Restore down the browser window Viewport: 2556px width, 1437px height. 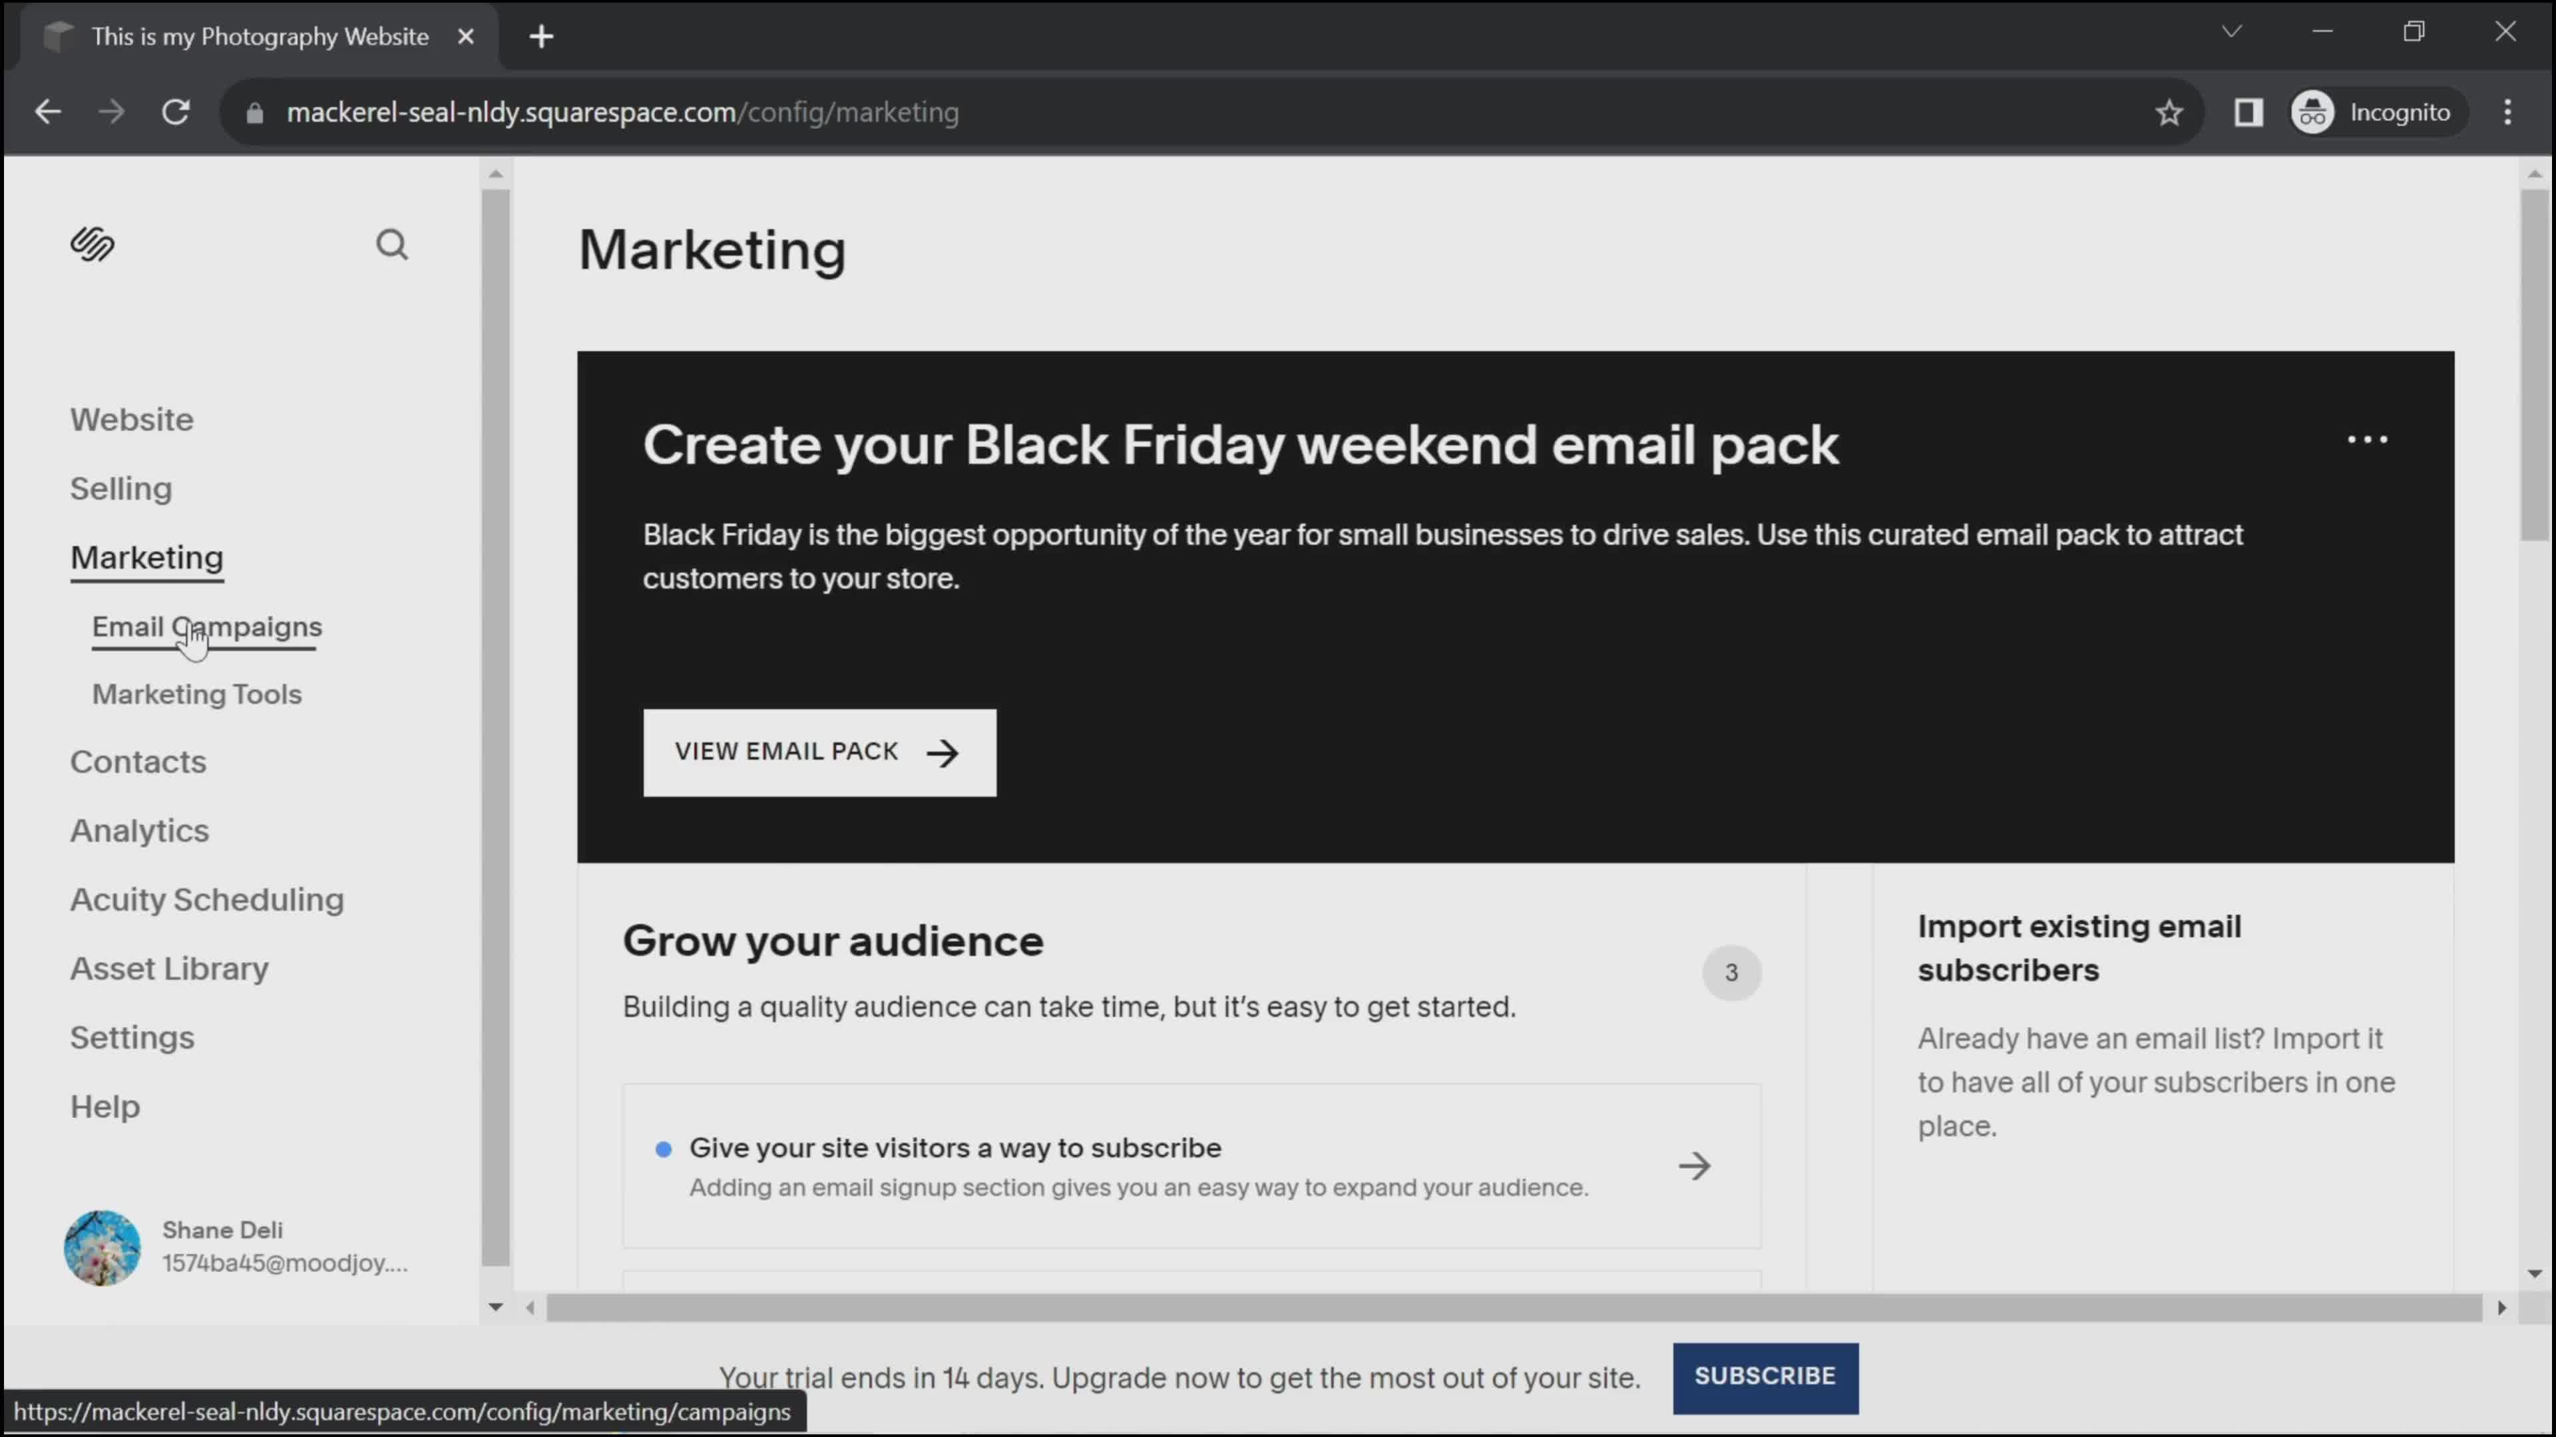click(x=2413, y=32)
